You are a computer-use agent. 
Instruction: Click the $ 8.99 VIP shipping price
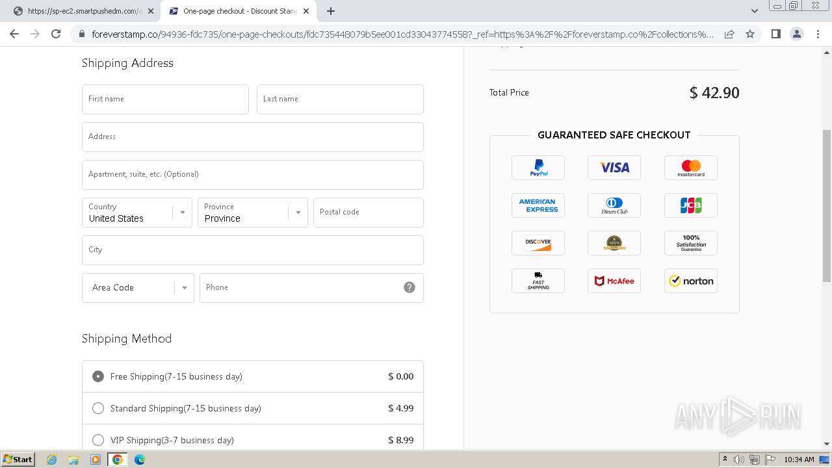click(400, 440)
